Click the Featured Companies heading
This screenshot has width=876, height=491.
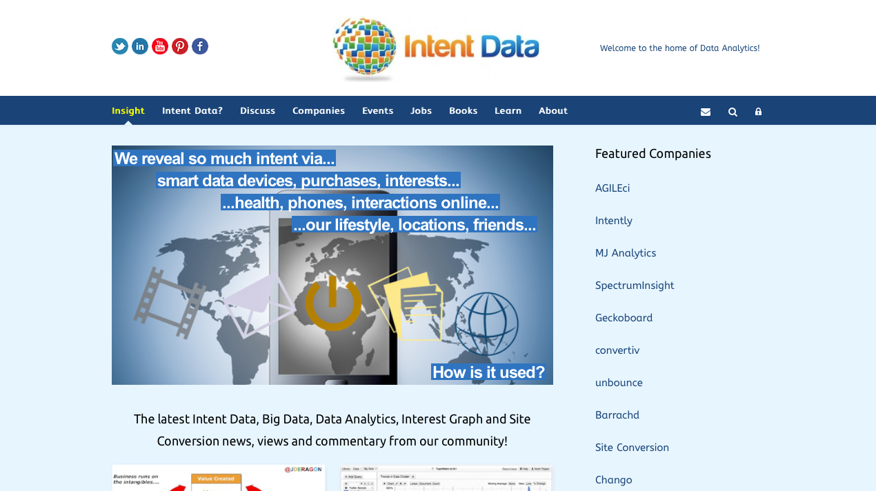pos(653,153)
